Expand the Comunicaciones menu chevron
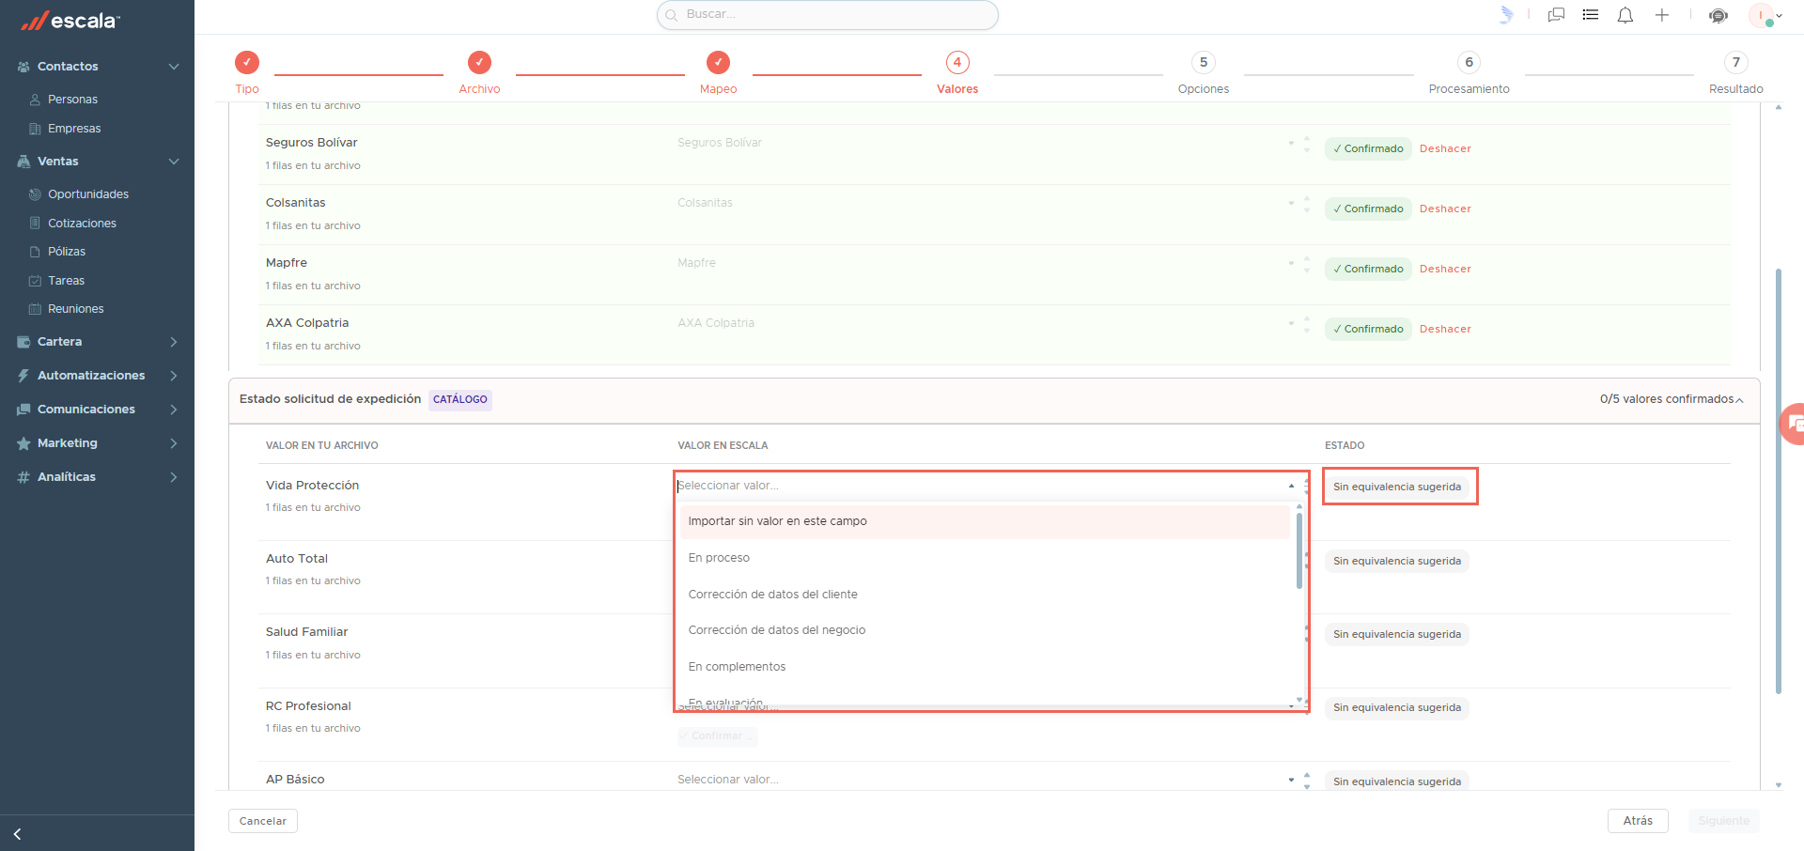Image resolution: width=1804 pixels, height=851 pixels. click(x=174, y=410)
